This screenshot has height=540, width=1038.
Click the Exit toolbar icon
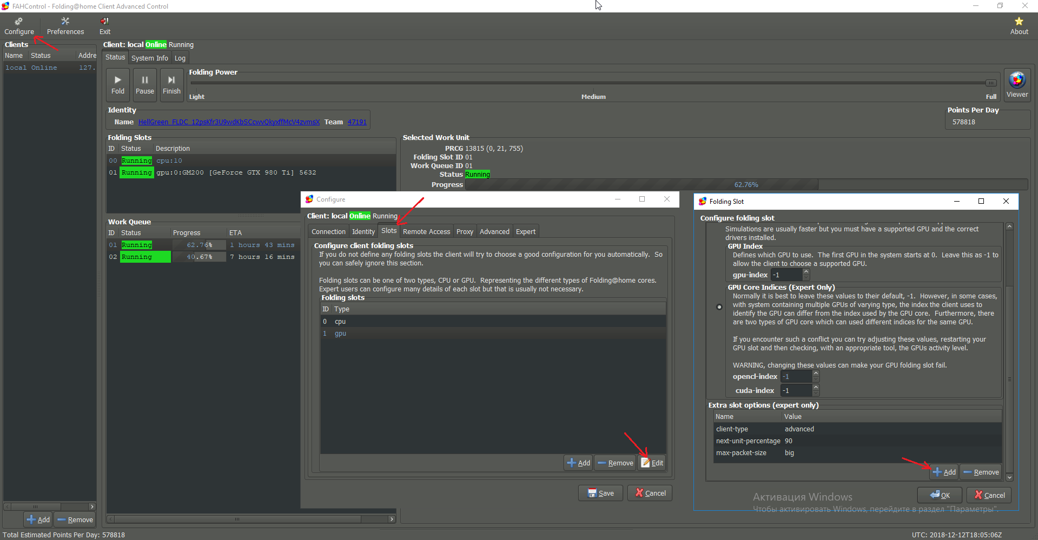(105, 26)
